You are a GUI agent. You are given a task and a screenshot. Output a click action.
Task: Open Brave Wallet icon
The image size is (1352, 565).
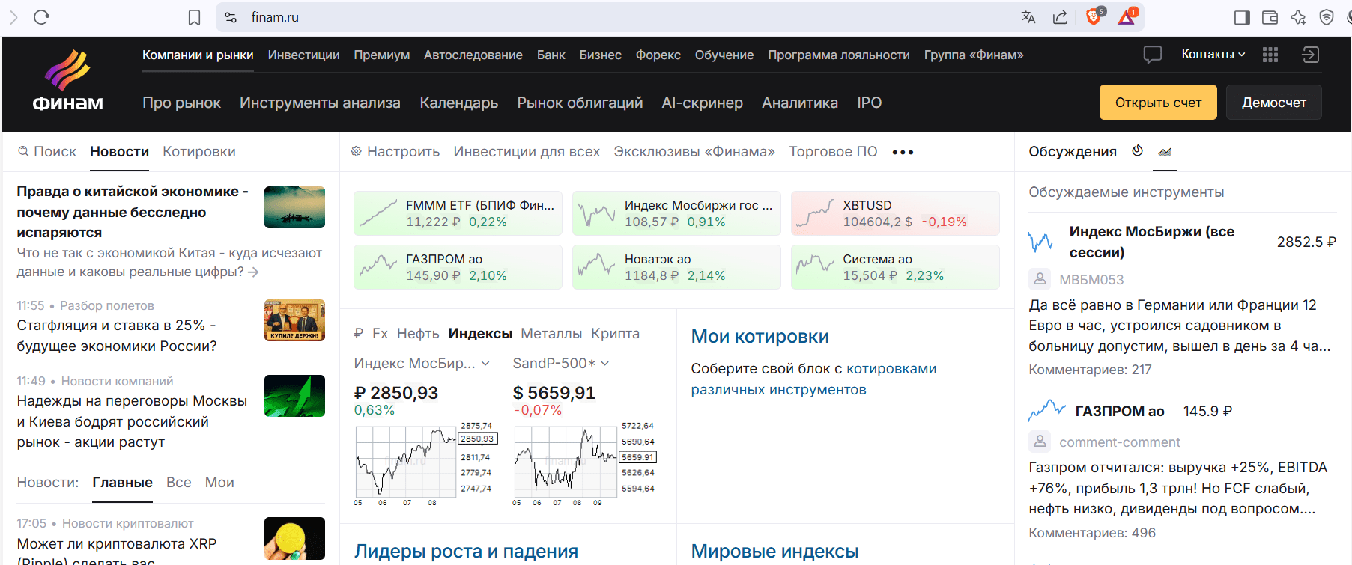click(1270, 17)
